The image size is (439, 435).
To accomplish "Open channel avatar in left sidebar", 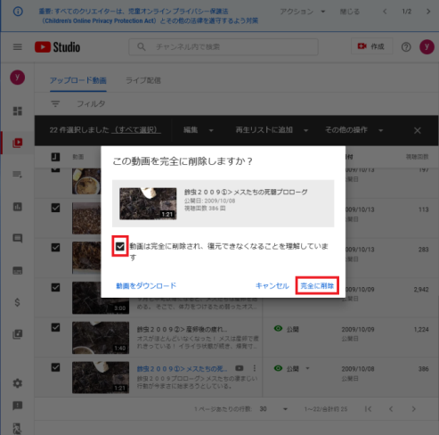I will [18, 78].
